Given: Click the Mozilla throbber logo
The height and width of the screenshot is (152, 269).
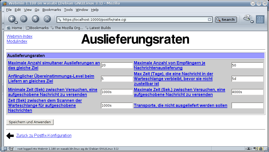Looking at the screenshot, I should [260, 19].
